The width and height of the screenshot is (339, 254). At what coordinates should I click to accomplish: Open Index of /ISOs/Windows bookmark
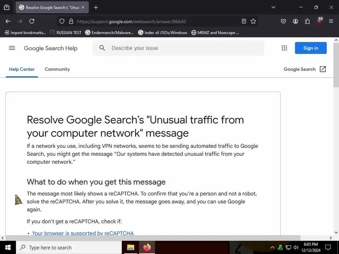click(x=163, y=33)
